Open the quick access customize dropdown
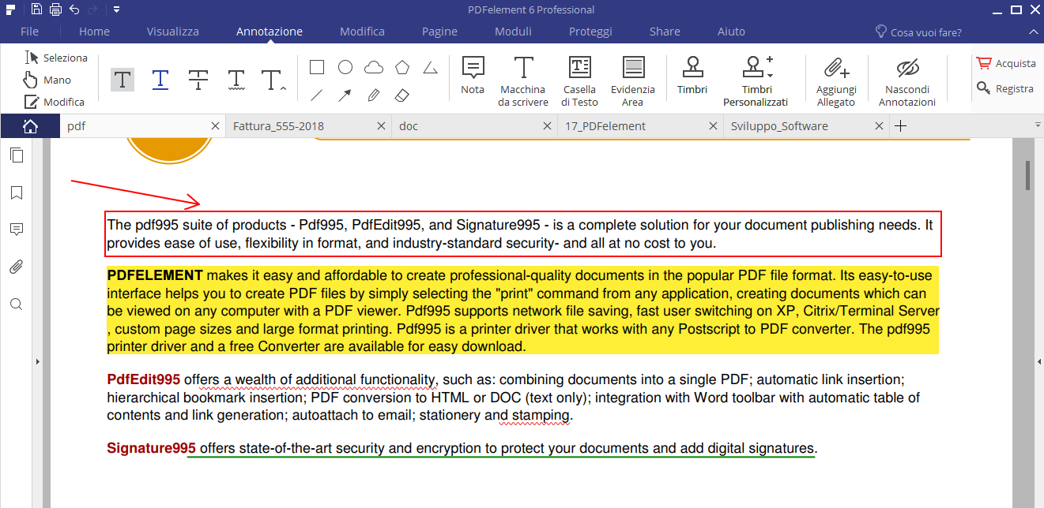This screenshot has width=1044, height=508. pyautogui.click(x=116, y=9)
